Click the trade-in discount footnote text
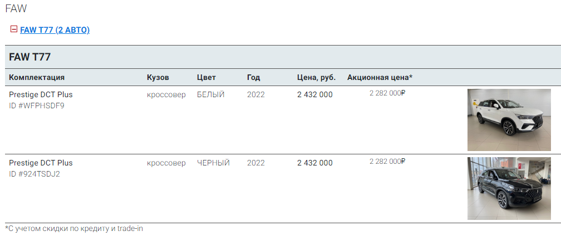This screenshot has height=236, width=561. [74, 228]
